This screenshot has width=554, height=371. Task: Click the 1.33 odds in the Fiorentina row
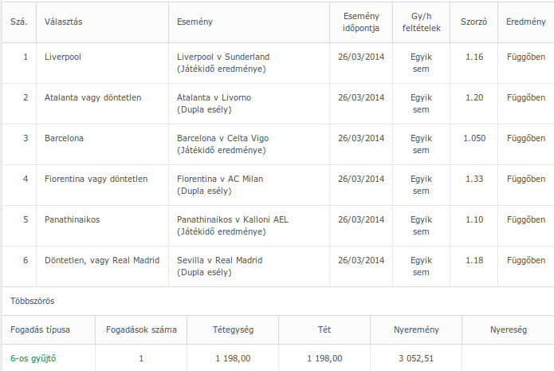pyautogui.click(x=473, y=179)
